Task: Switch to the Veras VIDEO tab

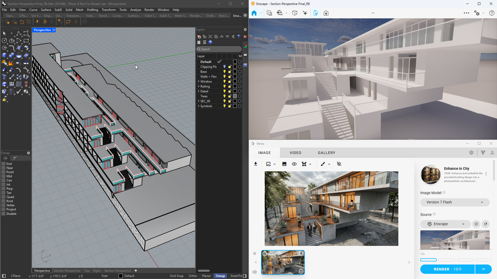Action: click(x=296, y=153)
